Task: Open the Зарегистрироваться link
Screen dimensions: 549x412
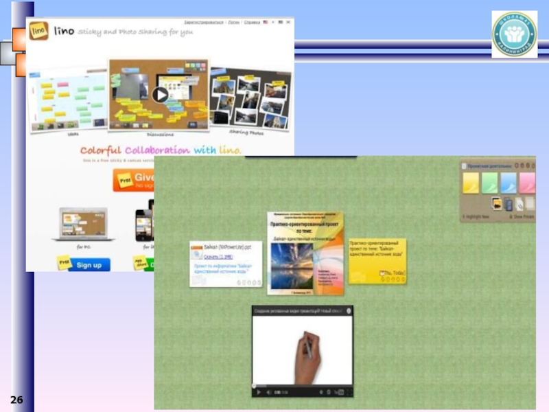Action: [204, 22]
